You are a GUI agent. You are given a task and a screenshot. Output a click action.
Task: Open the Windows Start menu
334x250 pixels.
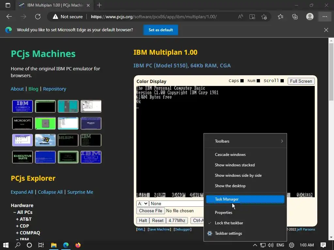tap(6, 245)
